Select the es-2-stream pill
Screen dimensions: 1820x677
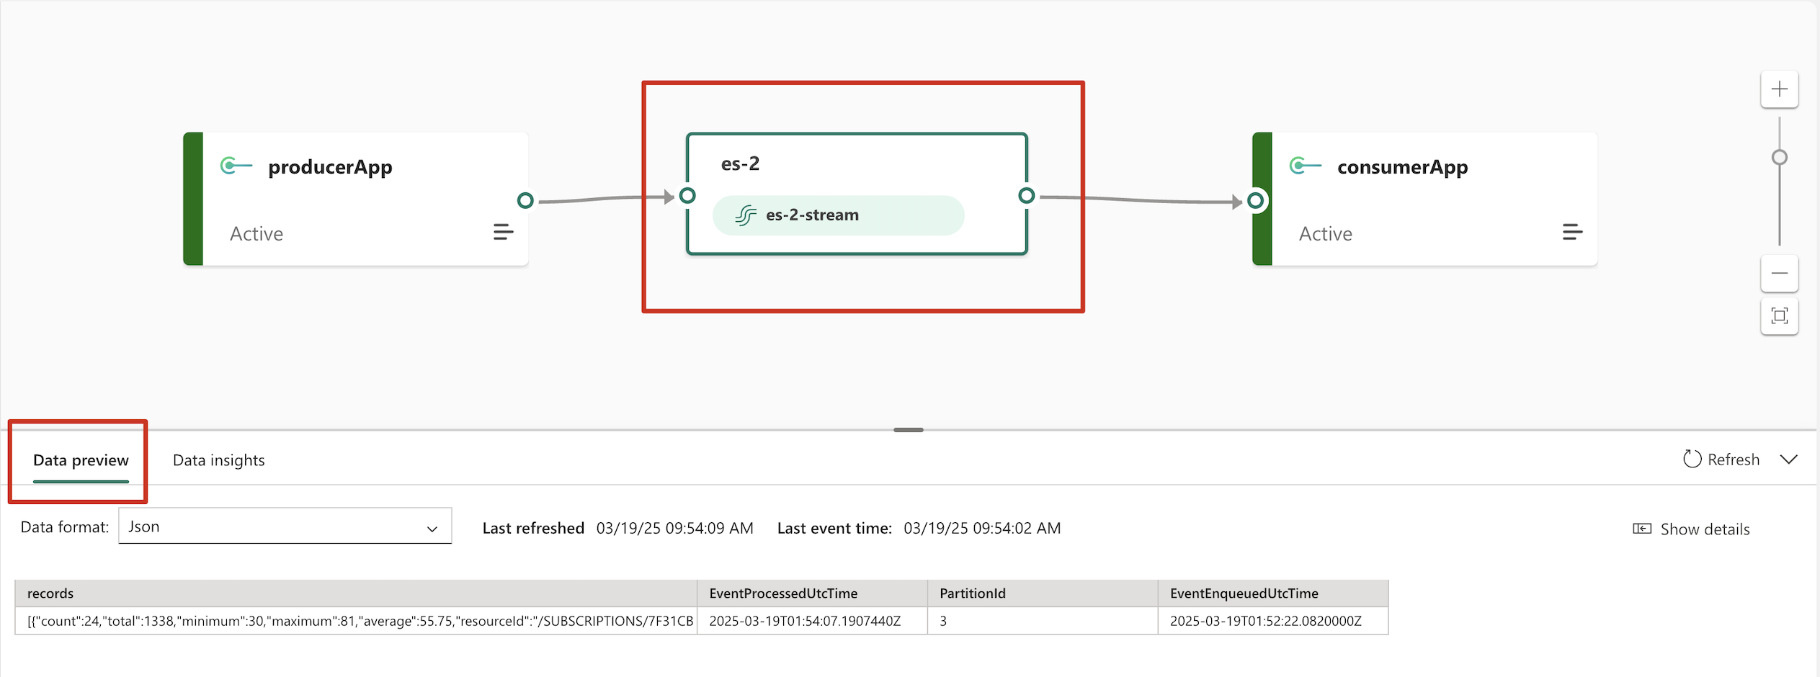click(839, 215)
